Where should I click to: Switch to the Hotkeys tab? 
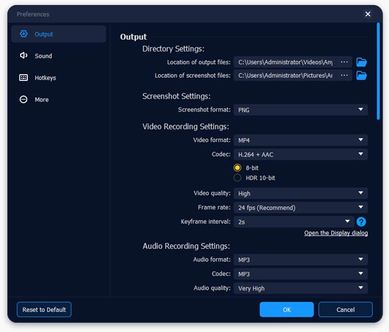pos(45,78)
